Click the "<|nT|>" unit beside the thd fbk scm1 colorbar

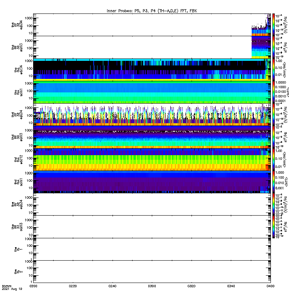click(x=287, y=182)
